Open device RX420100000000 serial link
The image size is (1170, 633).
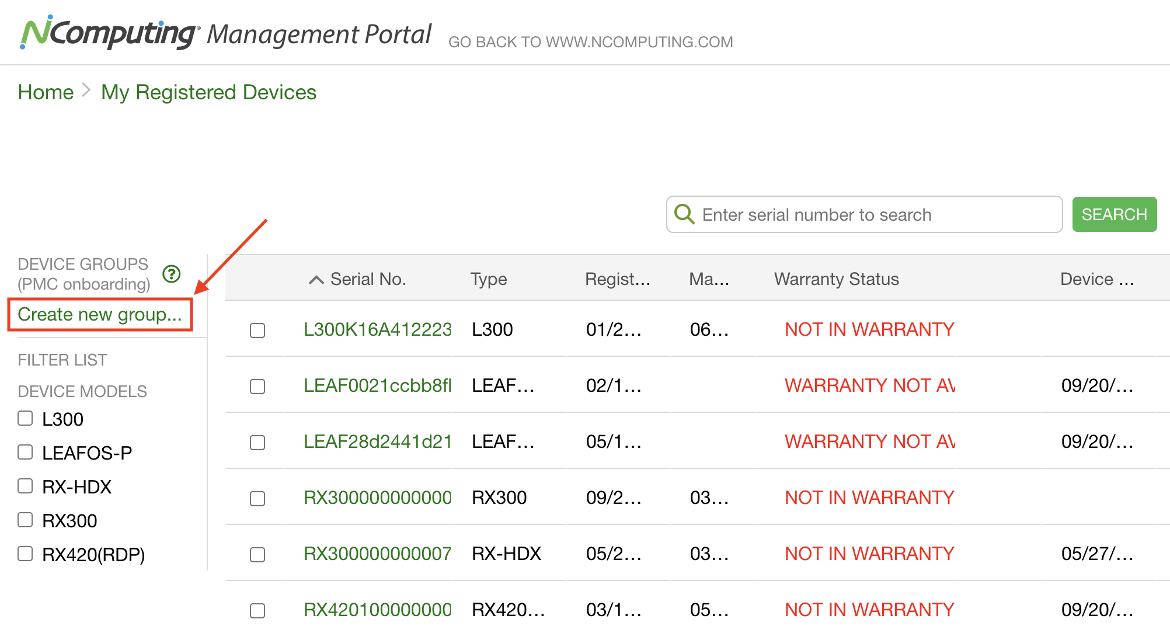[377, 610]
